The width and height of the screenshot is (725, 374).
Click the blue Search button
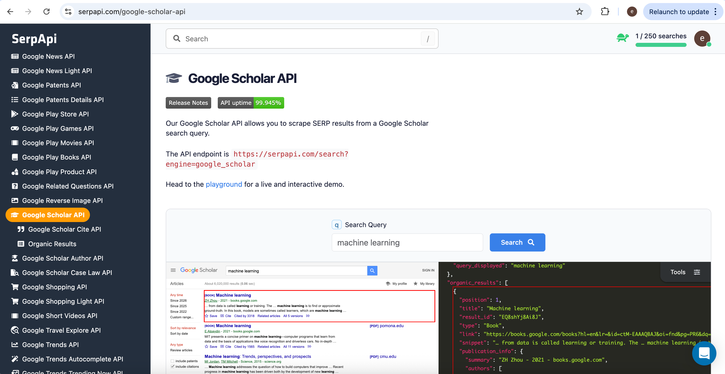click(x=517, y=242)
